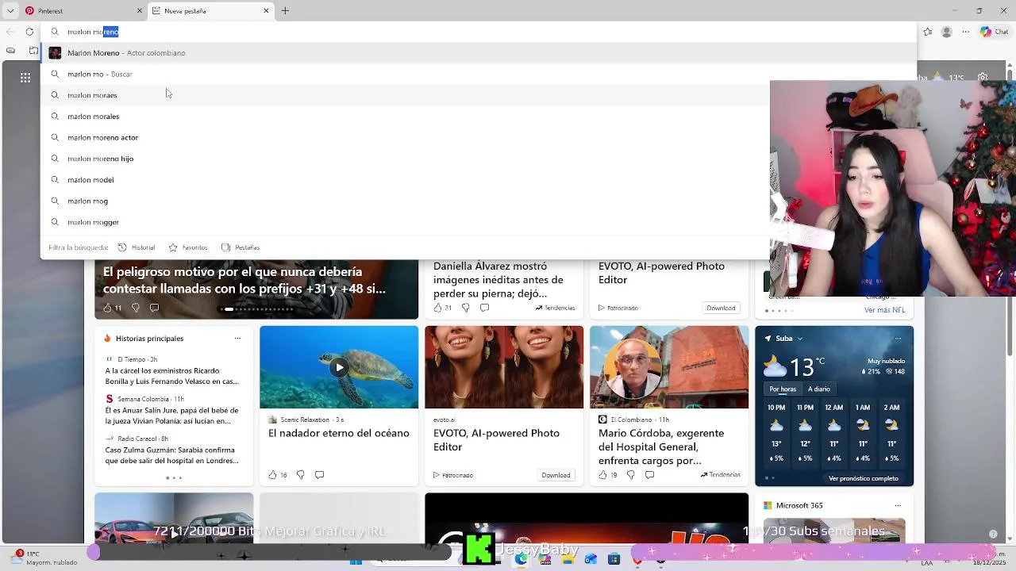The height and width of the screenshot is (571, 1016).
Task: Download EVOTO from the lower ad card
Action: 556,475
